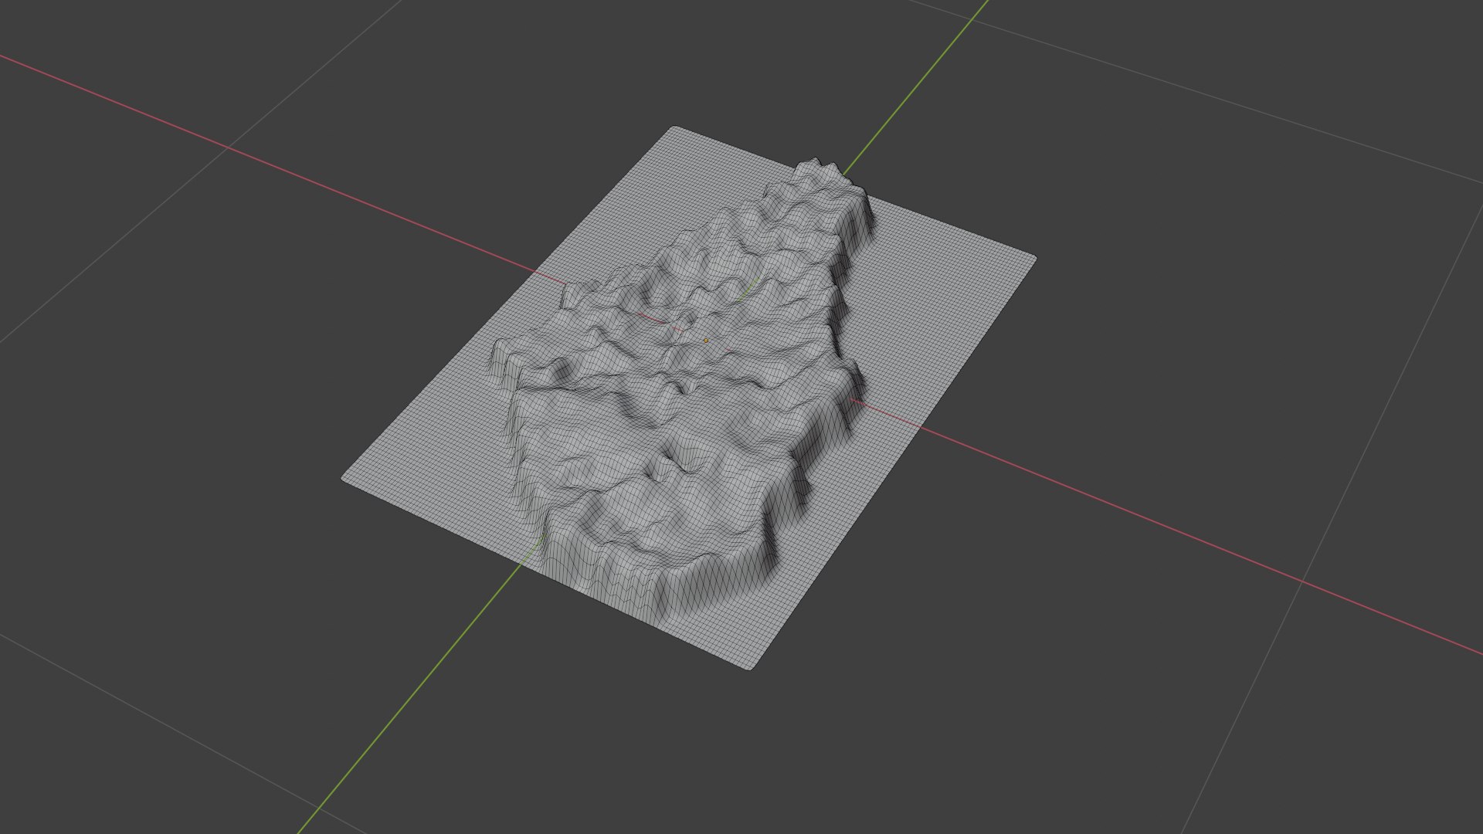Click the orange object origin dot
This screenshot has height=834, width=1483.
(x=705, y=341)
